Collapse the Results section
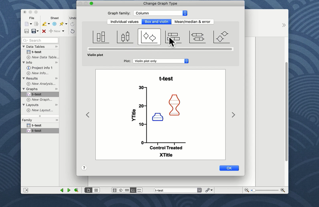 coord(24,78)
